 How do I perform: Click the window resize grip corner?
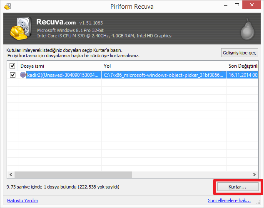258,203
